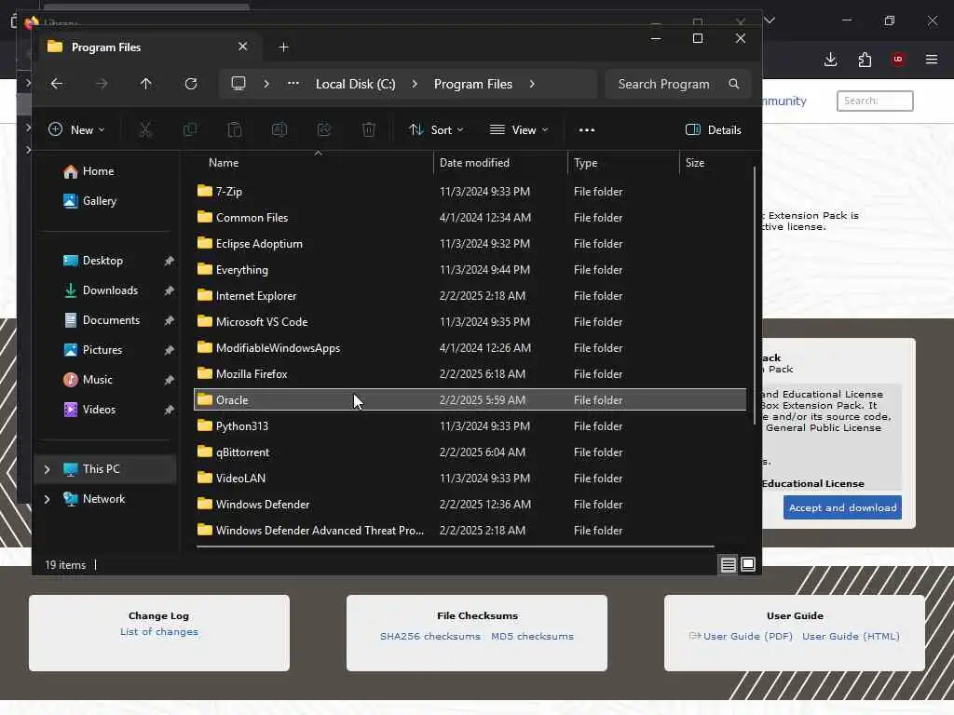Open the See more ellipsis menu
Screen dimensions: 954x715
click(587, 129)
